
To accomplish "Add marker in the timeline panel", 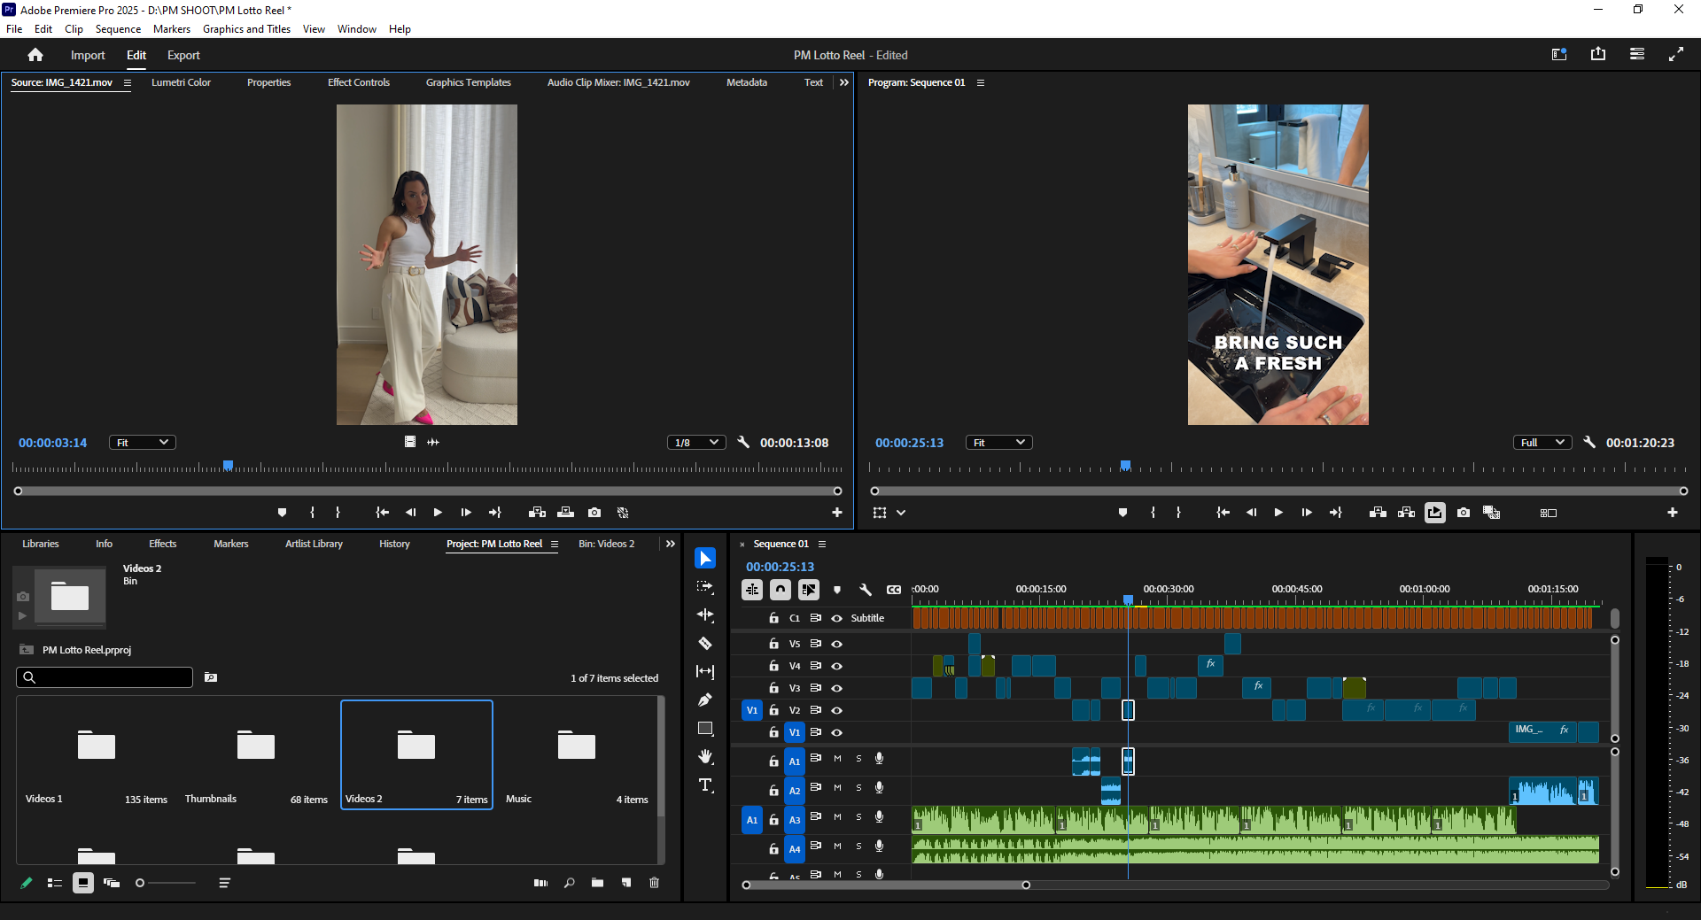I will (x=837, y=590).
